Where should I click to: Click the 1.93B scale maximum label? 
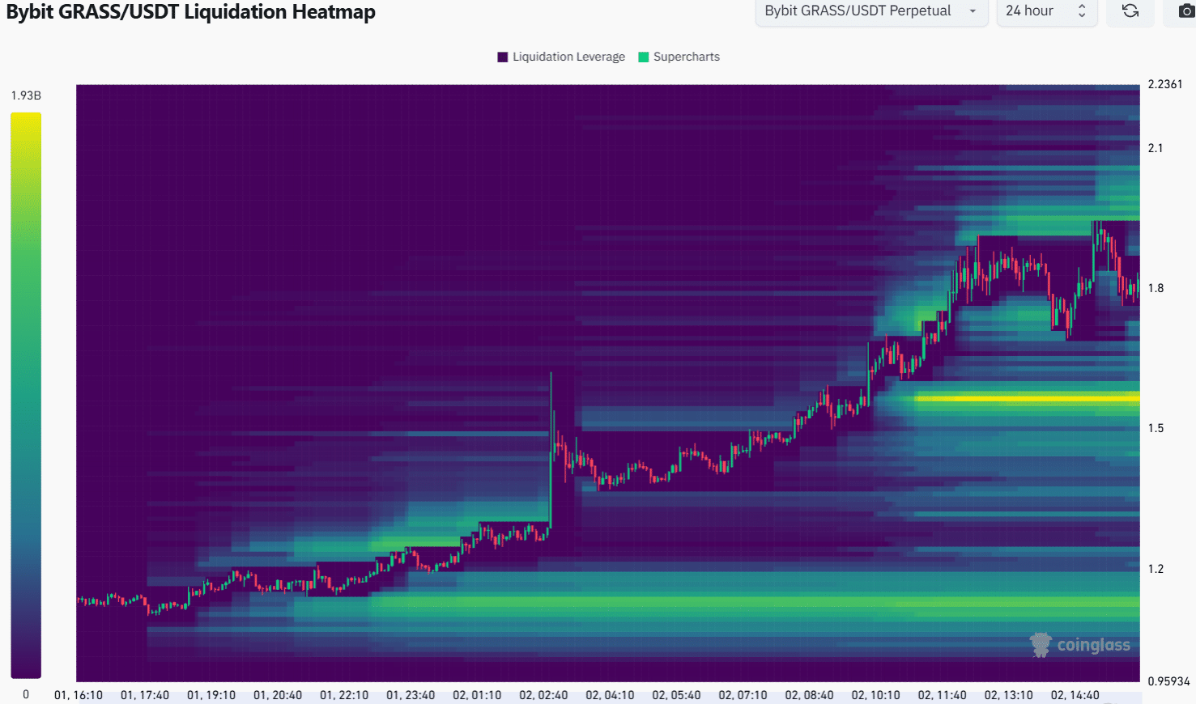(x=26, y=95)
